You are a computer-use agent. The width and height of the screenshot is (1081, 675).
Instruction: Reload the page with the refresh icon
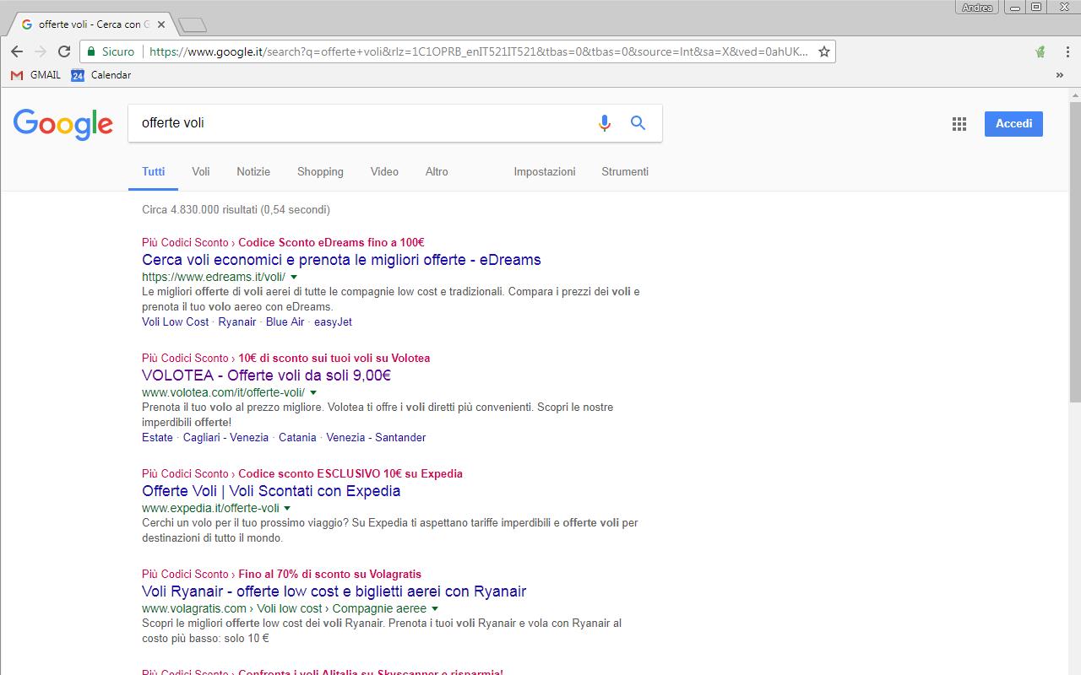click(x=64, y=51)
